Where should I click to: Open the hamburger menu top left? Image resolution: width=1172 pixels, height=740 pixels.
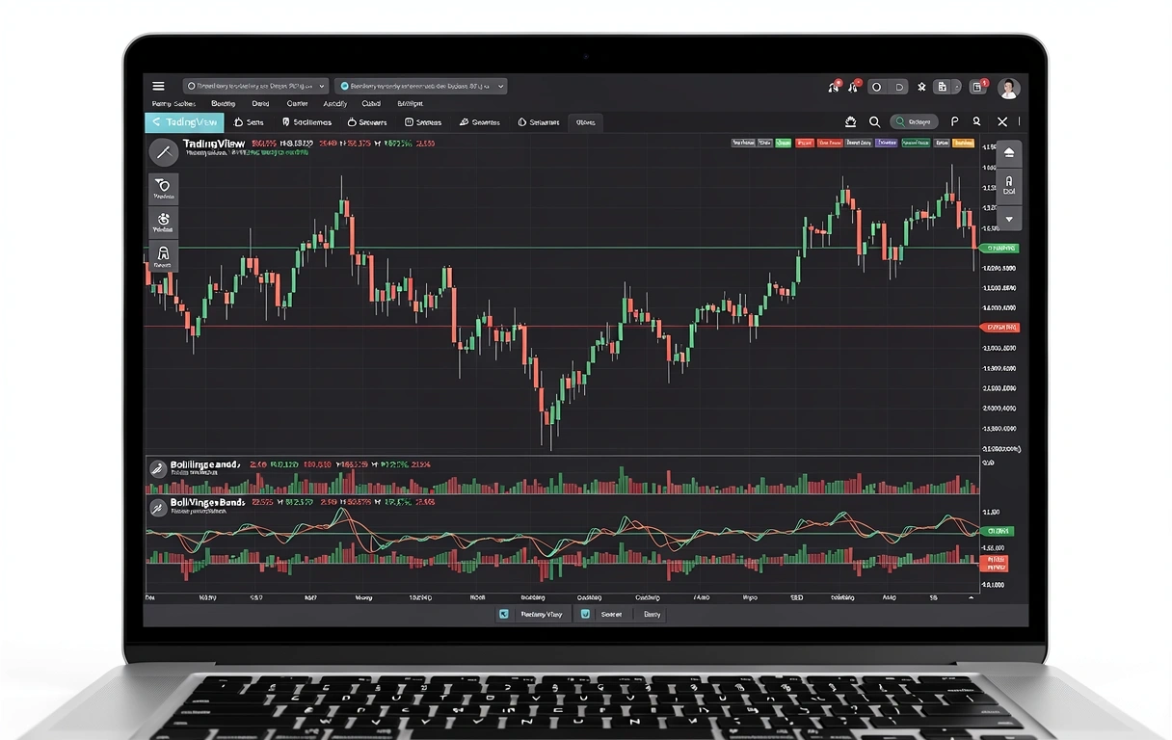(x=159, y=86)
